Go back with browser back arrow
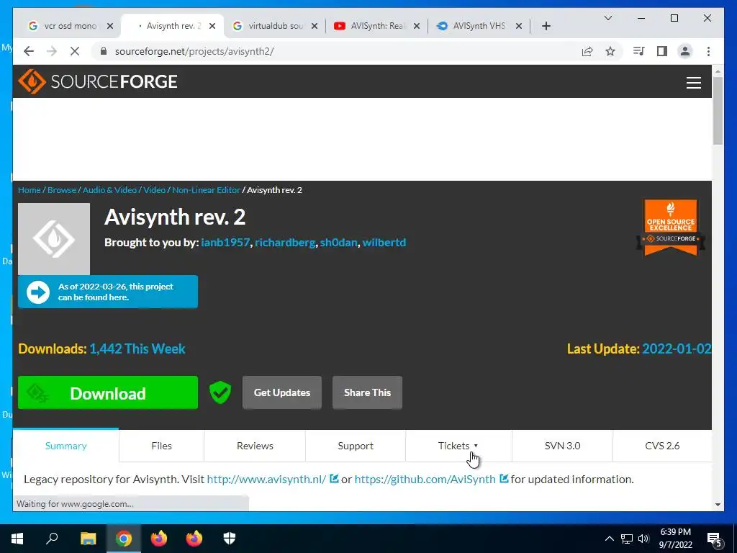This screenshot has width=737, height=553. 29,51
